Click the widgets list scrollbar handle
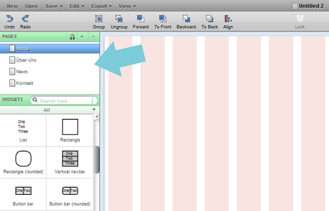The height and width of the screenshot is (211, 329). [x=97, y=159]
